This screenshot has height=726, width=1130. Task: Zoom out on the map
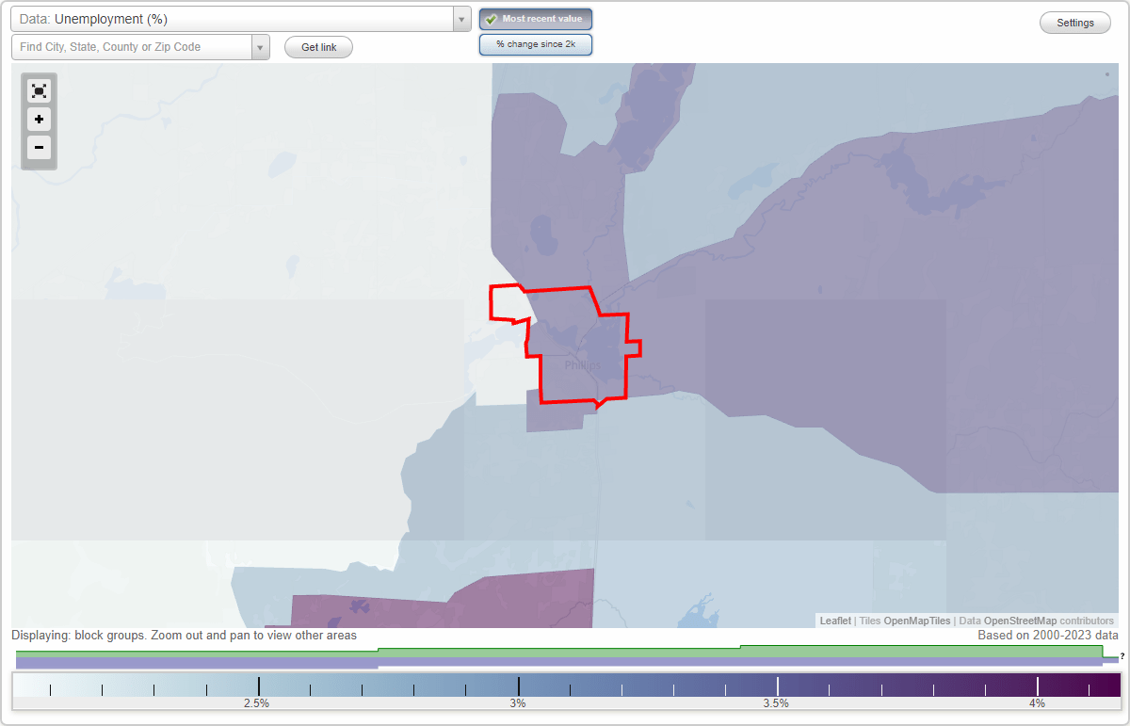click(39, 148)
